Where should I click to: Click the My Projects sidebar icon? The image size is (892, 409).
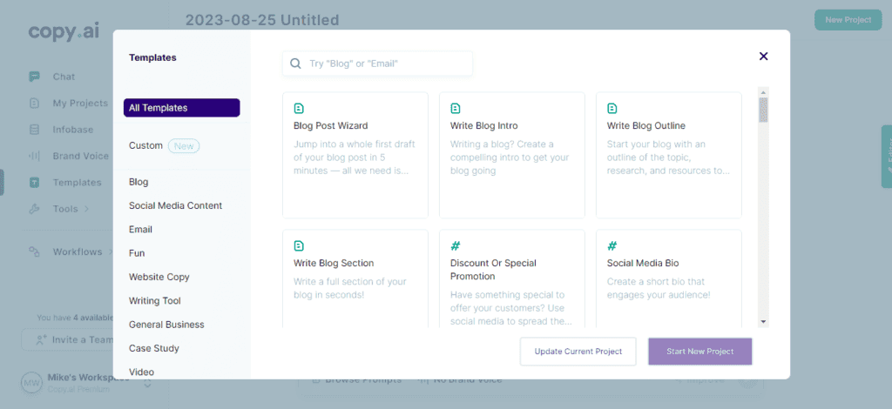[x=34, y=103]
